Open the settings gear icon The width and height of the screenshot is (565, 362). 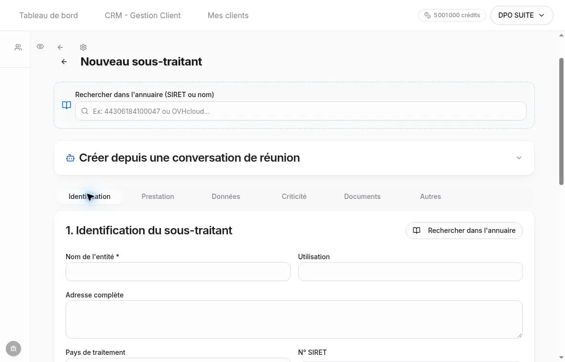click(83, 47)
